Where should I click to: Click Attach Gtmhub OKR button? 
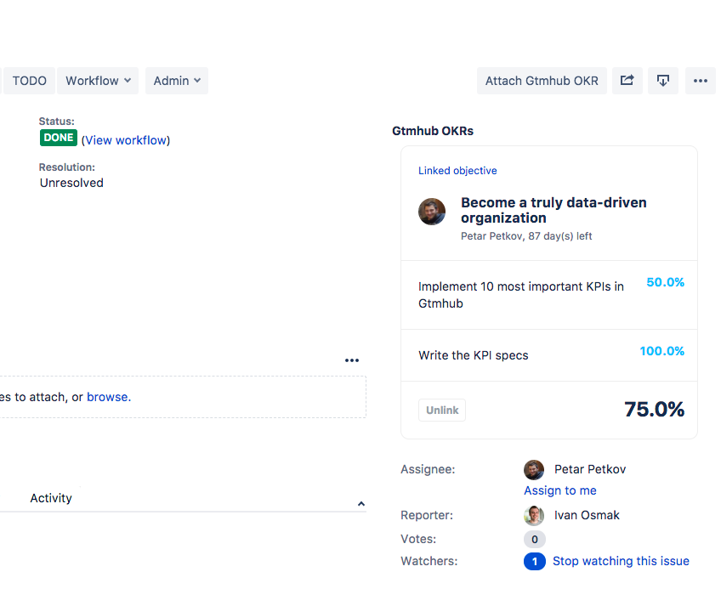tap(542, 81)
